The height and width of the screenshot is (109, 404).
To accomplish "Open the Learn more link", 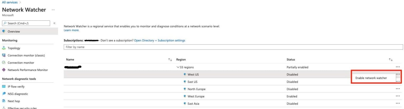I will click(71, 30).
